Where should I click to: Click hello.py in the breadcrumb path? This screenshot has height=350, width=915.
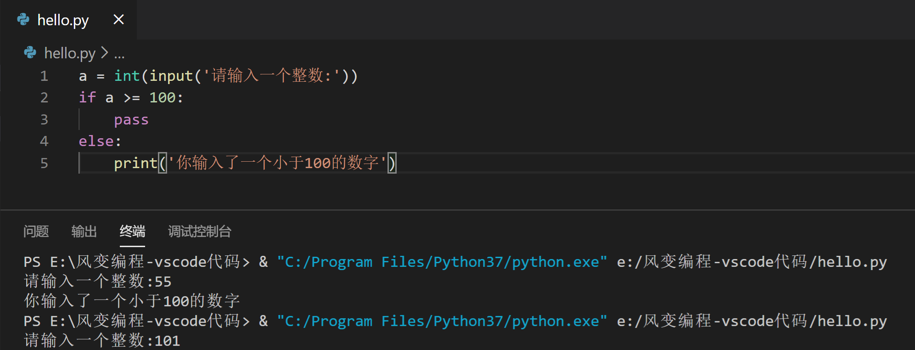click(70, 53)
